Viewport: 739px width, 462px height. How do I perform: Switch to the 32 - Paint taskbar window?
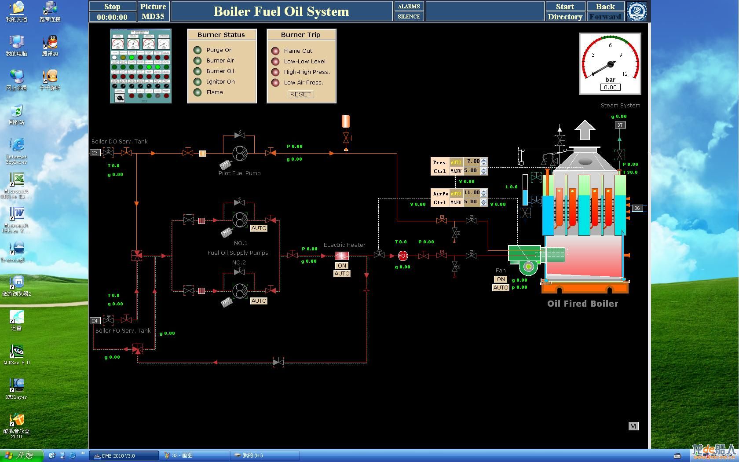point(194,455)
